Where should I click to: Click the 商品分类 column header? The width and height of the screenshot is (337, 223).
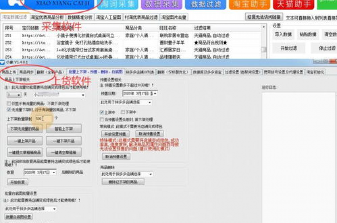[133, 28]
